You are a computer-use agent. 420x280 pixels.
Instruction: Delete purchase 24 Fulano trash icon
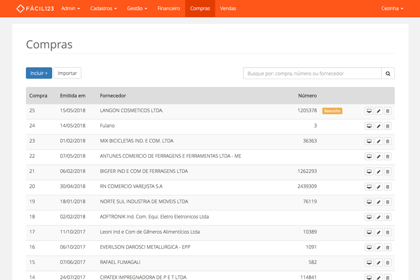[x=388, y=126]
